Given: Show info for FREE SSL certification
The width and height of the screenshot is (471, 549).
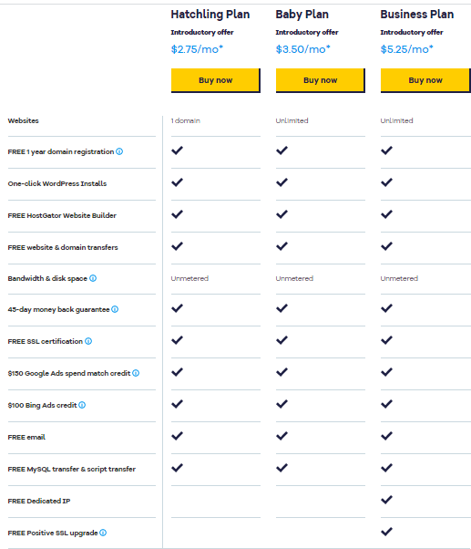Looking at the screenshot, I should 88,341.
